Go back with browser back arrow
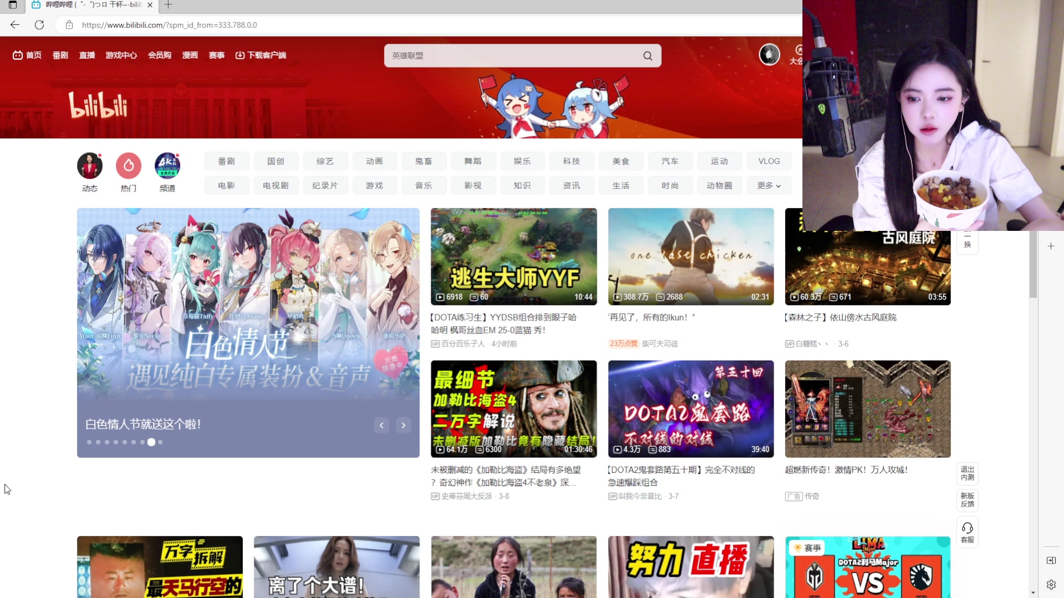1064x598 pixels. click(x=15, y=25)
